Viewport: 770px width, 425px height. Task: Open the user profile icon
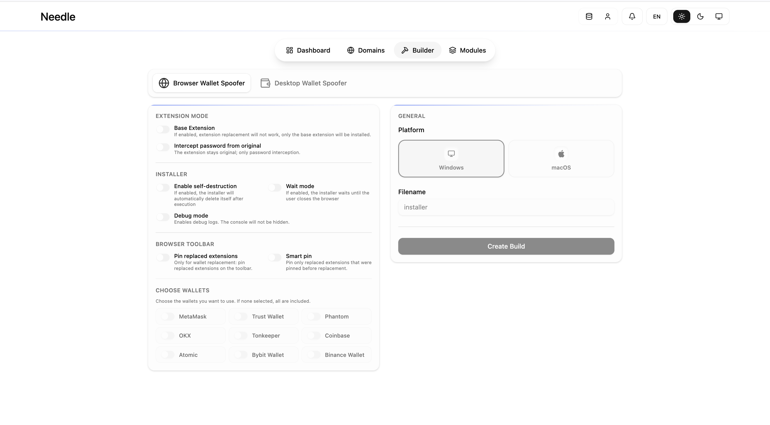click(607, 17)
